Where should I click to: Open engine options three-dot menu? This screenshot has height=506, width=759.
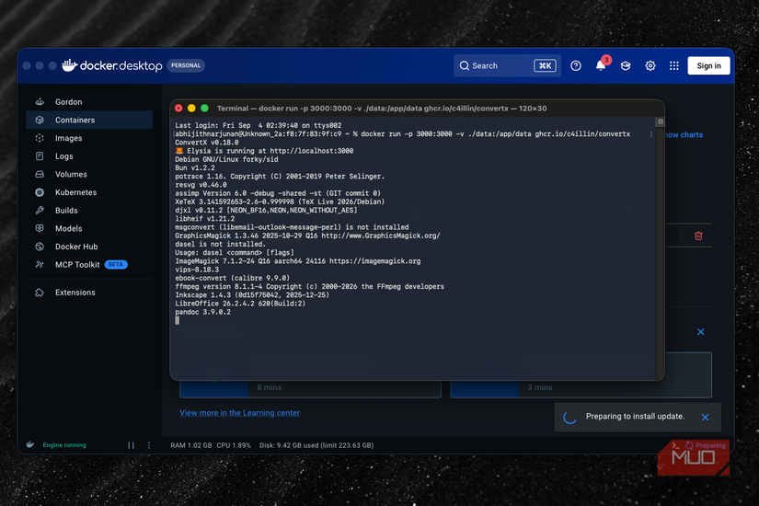coord(149,445)
